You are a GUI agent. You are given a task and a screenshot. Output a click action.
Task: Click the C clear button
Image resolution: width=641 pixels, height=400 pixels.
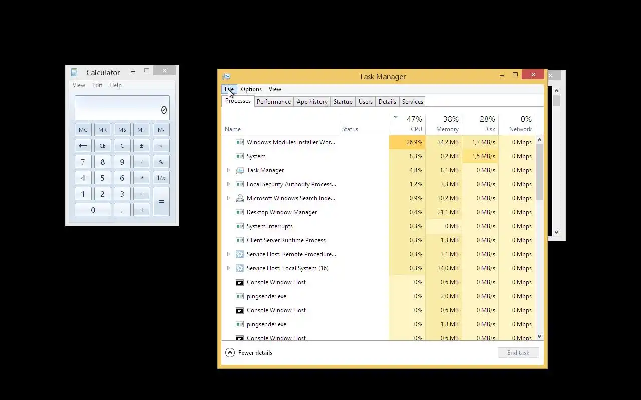(x=122, y=146)
